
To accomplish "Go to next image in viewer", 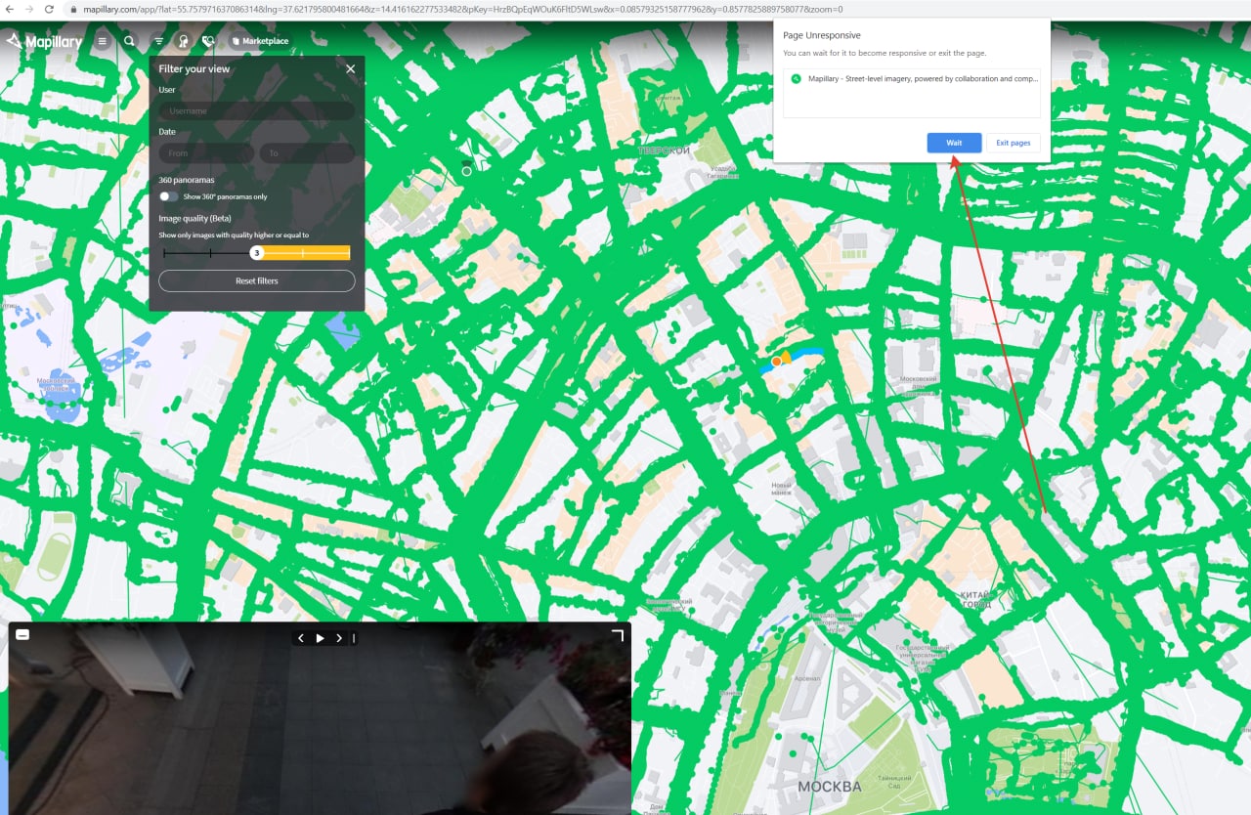I will click(x=339, y=638).
